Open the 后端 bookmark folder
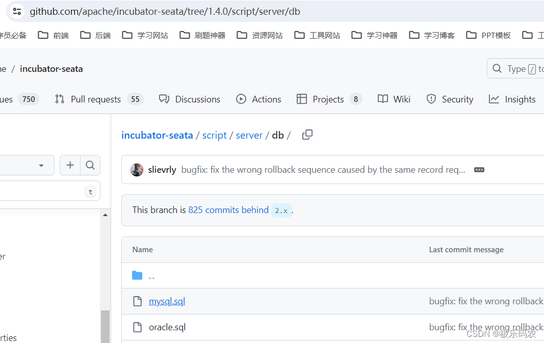 pyautogui.click(x=95, y=35)
